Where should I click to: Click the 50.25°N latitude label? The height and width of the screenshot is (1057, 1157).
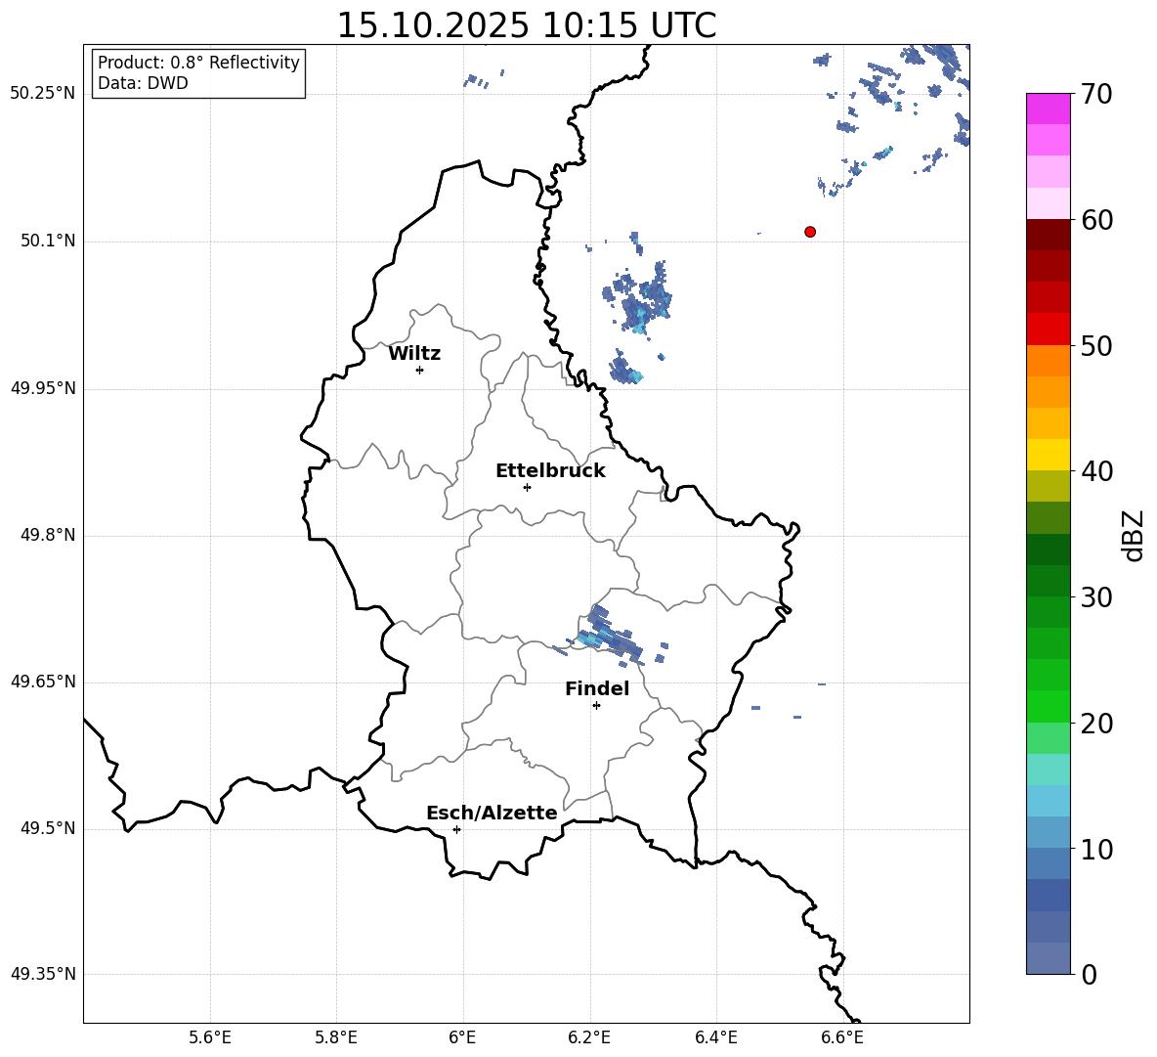[x=43, y=94]
